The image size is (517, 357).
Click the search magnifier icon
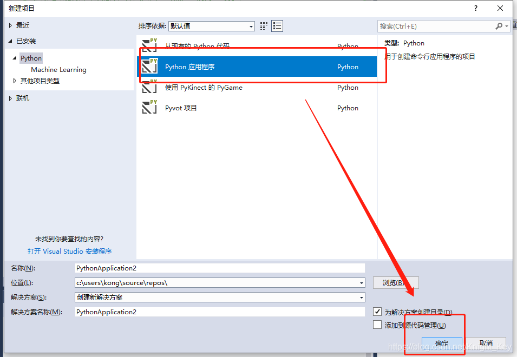[x=499, y=26]
